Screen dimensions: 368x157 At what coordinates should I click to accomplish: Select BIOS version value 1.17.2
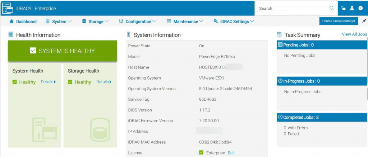[204, 110]
